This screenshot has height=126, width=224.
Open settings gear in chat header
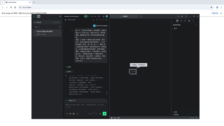click(x=104, y=17)
